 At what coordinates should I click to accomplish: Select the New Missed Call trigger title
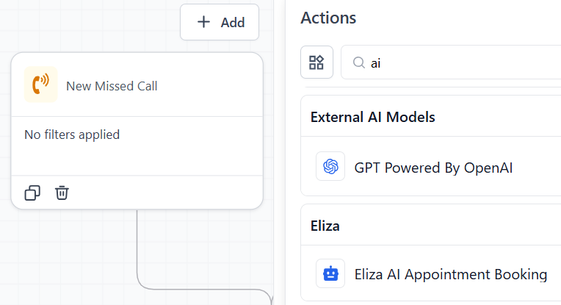click(112, 86)
